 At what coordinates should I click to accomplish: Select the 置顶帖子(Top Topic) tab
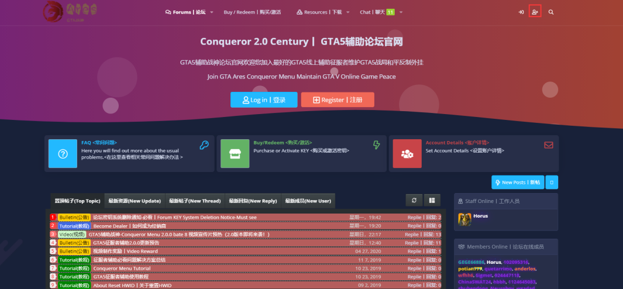pos(77,201)
